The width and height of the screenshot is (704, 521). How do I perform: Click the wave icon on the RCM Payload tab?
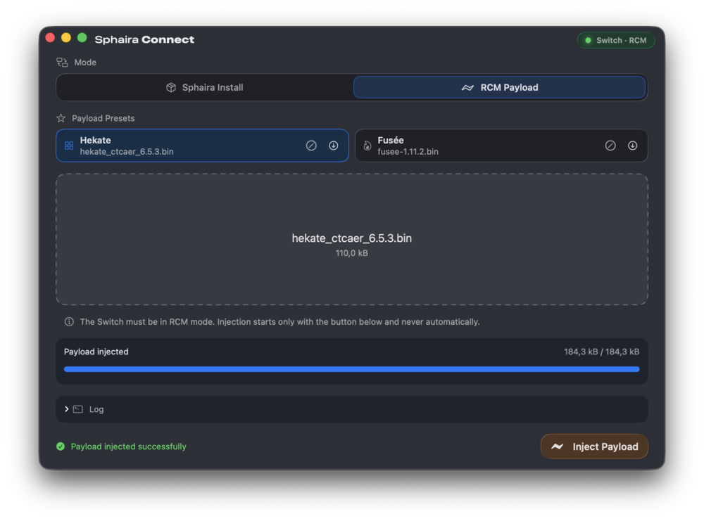467,87
